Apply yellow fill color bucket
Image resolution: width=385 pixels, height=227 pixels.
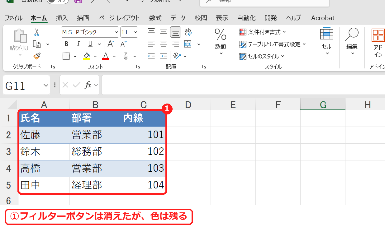86,56
